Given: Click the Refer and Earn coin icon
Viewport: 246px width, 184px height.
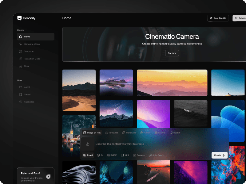Looking at the screenshot, I should click(48, 177).
